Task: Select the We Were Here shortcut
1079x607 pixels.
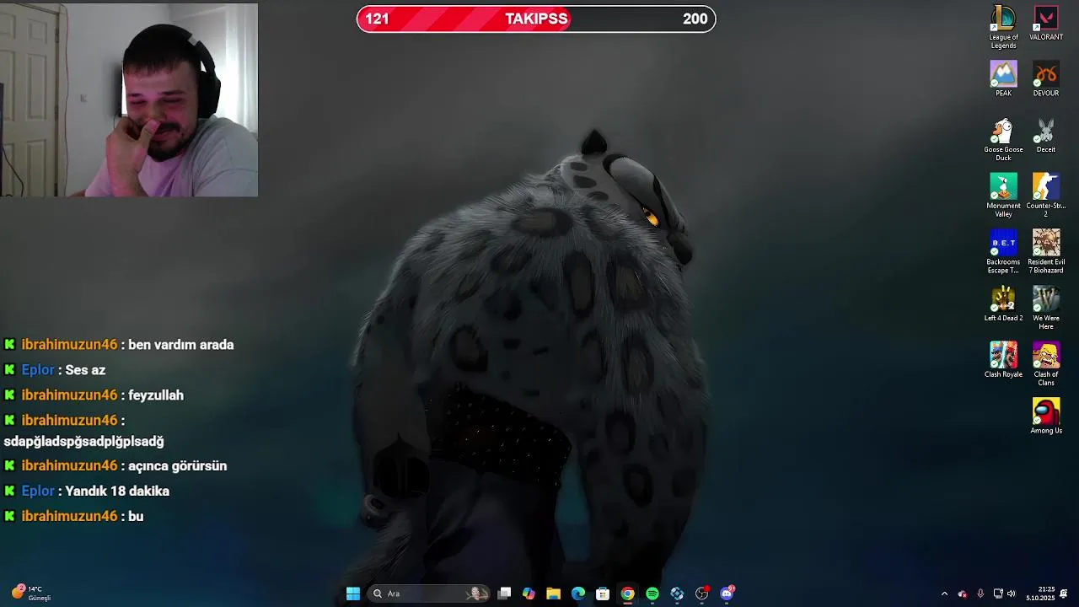Action: tap(1046, 309)
